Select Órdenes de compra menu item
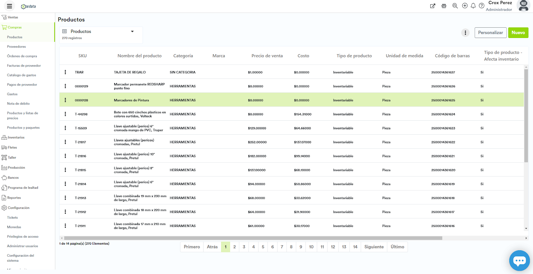The image size is (533, 274). click(x=22, y=56)
